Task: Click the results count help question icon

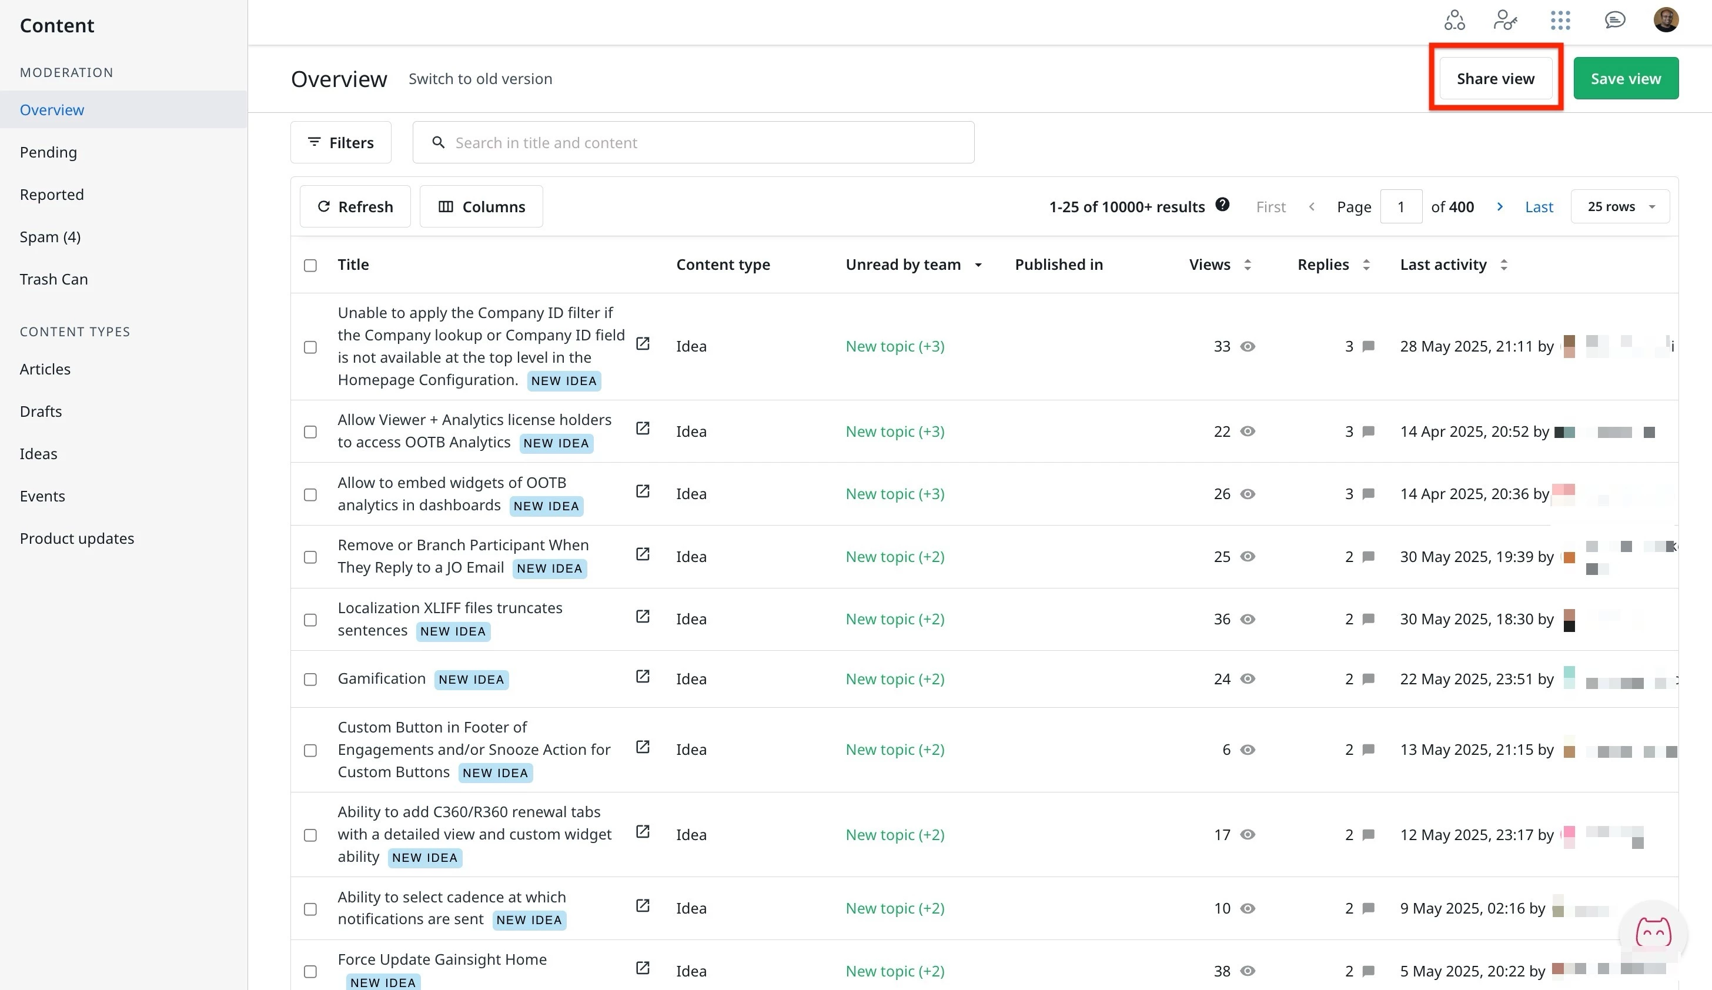Action: pyautogui.click(x=1222, y=205)
